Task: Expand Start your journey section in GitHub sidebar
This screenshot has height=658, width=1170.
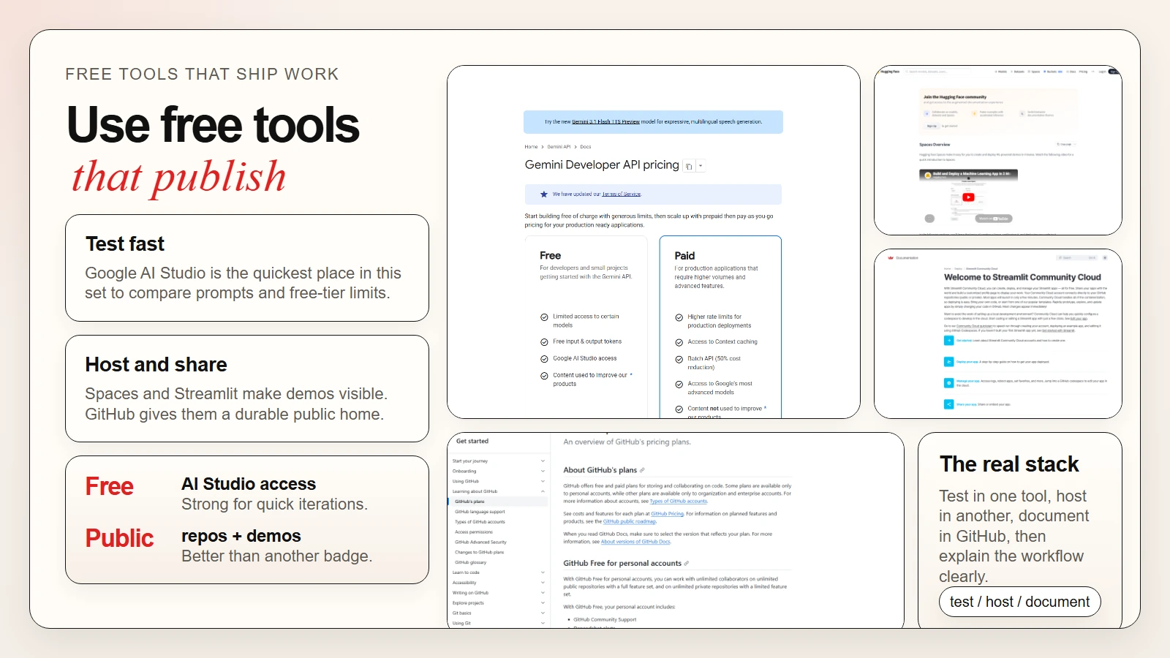Action: point(543,461)
